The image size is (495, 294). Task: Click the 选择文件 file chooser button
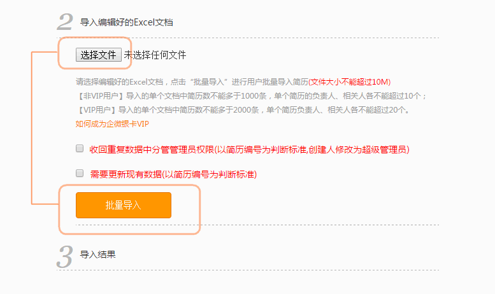99,55
